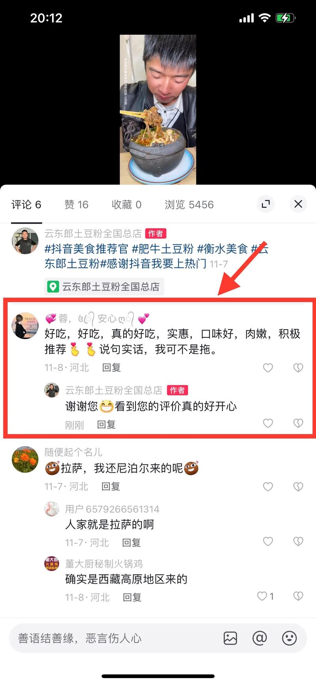Open the video thumbnail above comments
Image resolution: width=316 pixels, height=684 pixels.
tap(158, 109)
